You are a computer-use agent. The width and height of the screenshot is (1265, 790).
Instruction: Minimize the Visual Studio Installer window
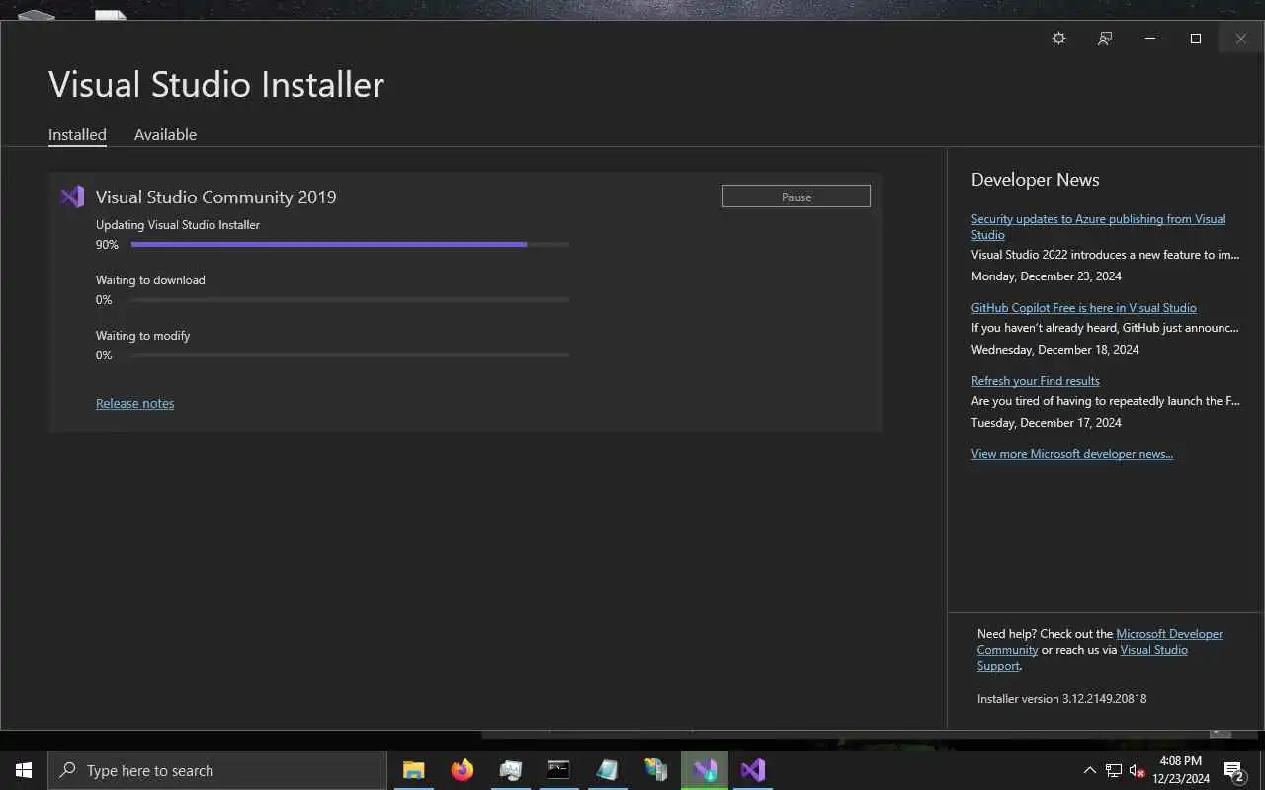(1149, 39)
